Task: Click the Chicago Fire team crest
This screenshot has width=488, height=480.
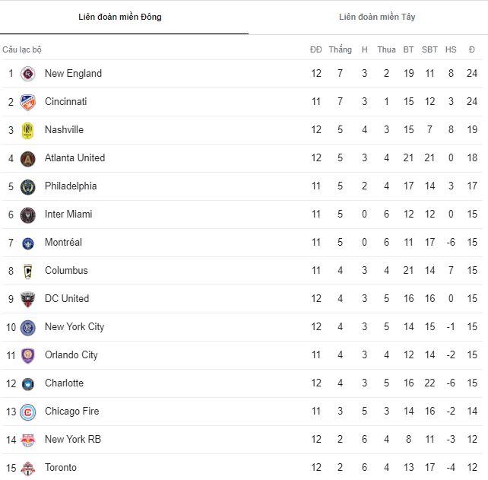Action: (x=28, y=412)
